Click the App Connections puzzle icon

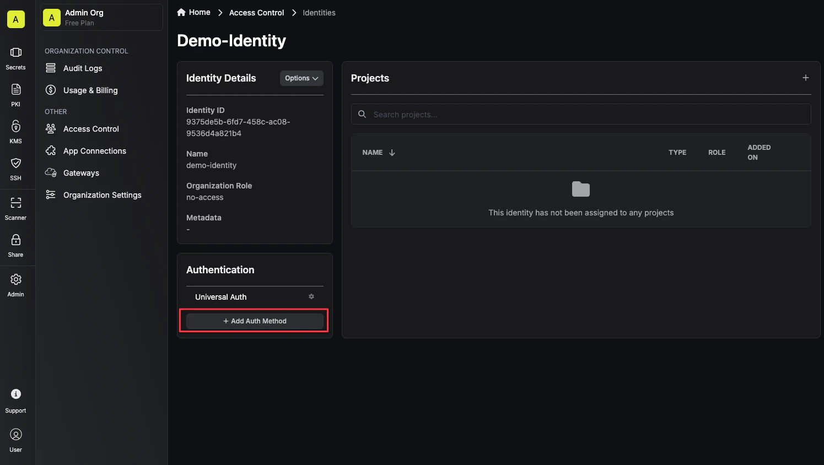pyautogui.click(x=51, y=150)
